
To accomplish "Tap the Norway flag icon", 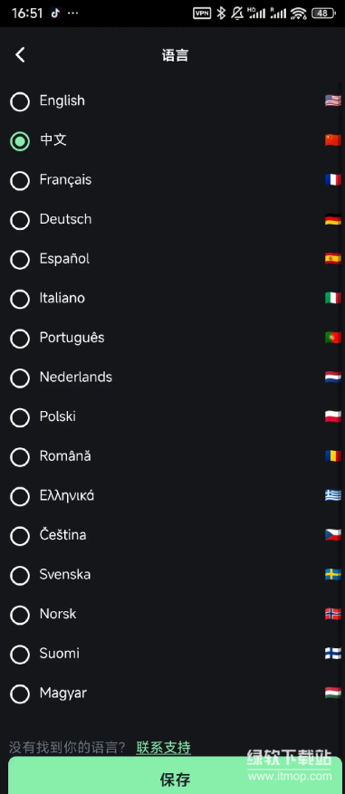I will pyautogui.click(x=333, y=614).
